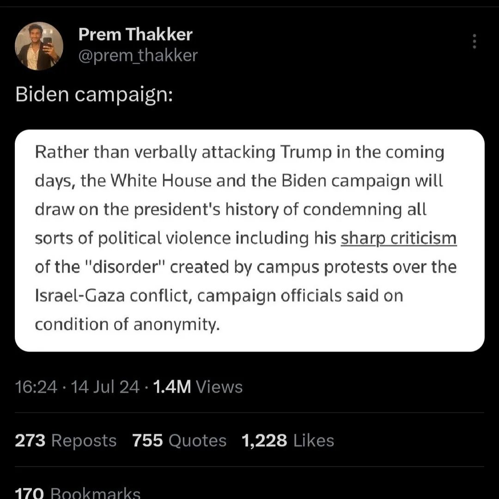Open the three-dot more options menu
Screen dimensions: 499x499
tap(473, 42)
